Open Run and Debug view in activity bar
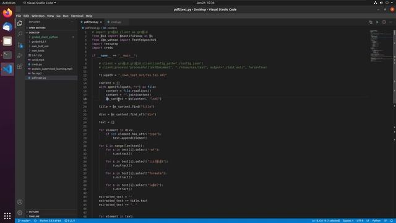 [x=20, y=56]
